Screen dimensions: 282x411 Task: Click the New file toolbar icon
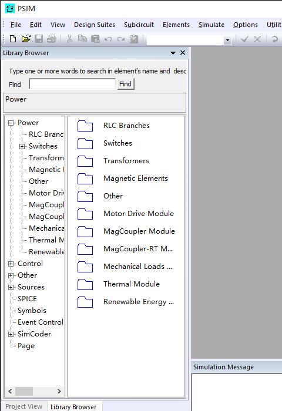(12, 39)
